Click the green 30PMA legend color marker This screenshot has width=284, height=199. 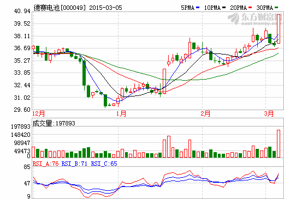(x=276, y=8)
